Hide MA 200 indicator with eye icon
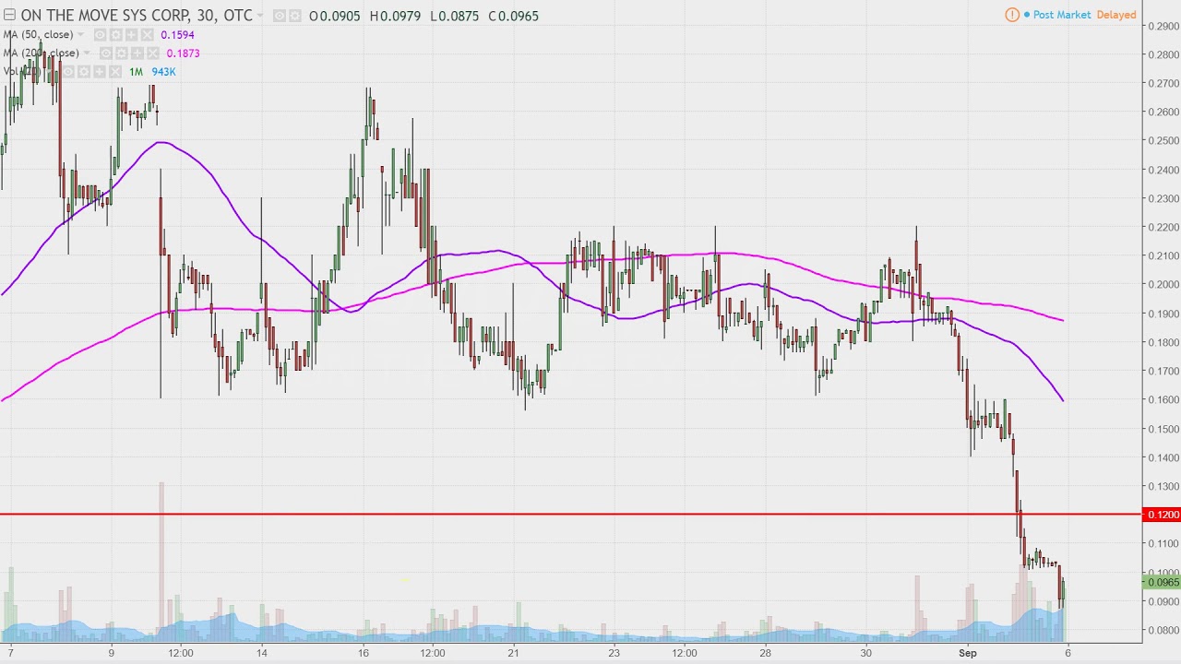The width and height of the screenshot is (1181, 664). point(105,53)
